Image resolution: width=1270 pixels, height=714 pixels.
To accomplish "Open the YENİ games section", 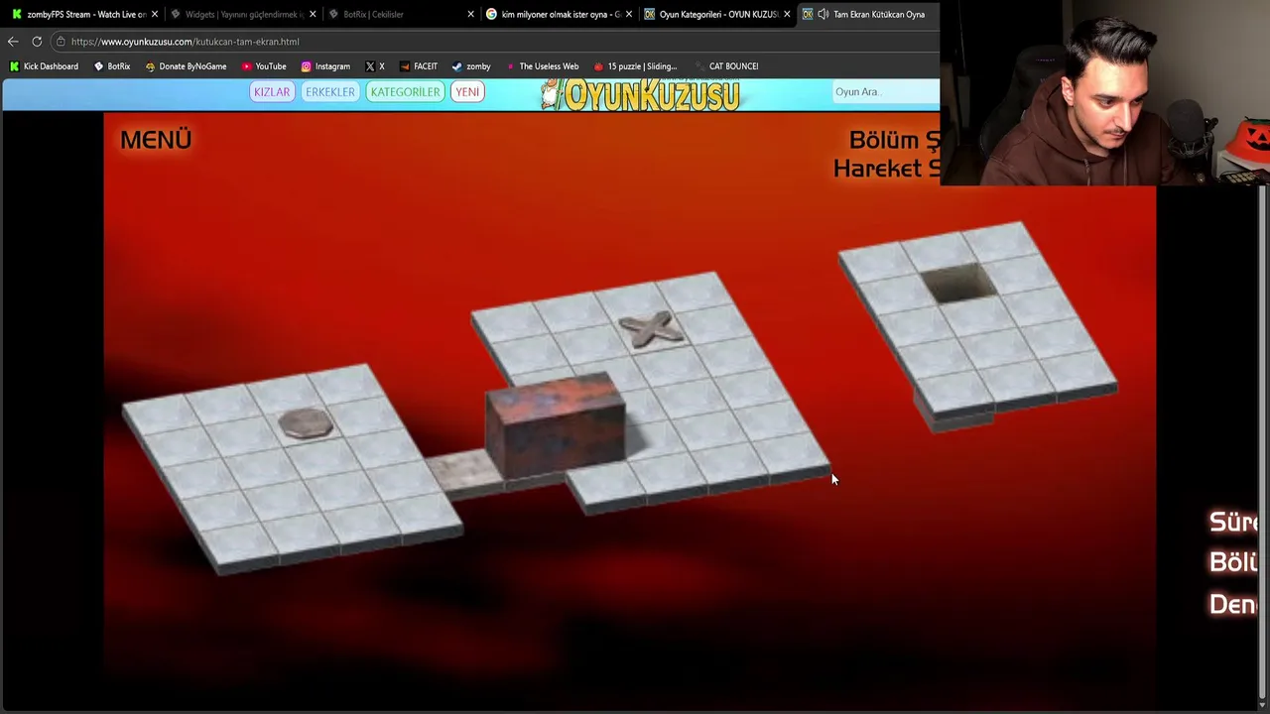I will point(467,92).
